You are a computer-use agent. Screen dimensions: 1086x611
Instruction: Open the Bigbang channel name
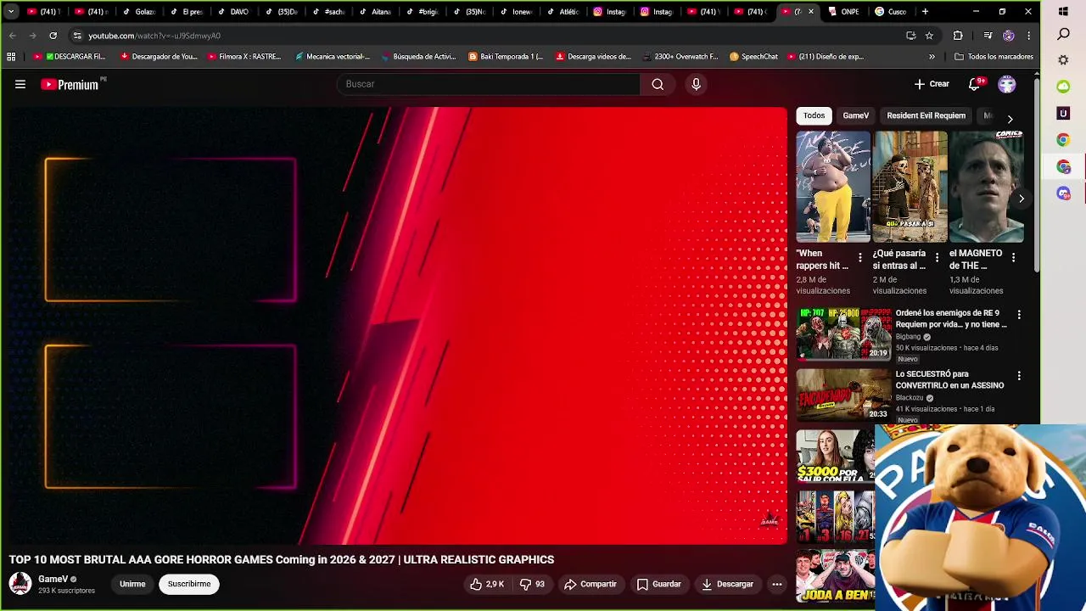click(x=908, y=337)
